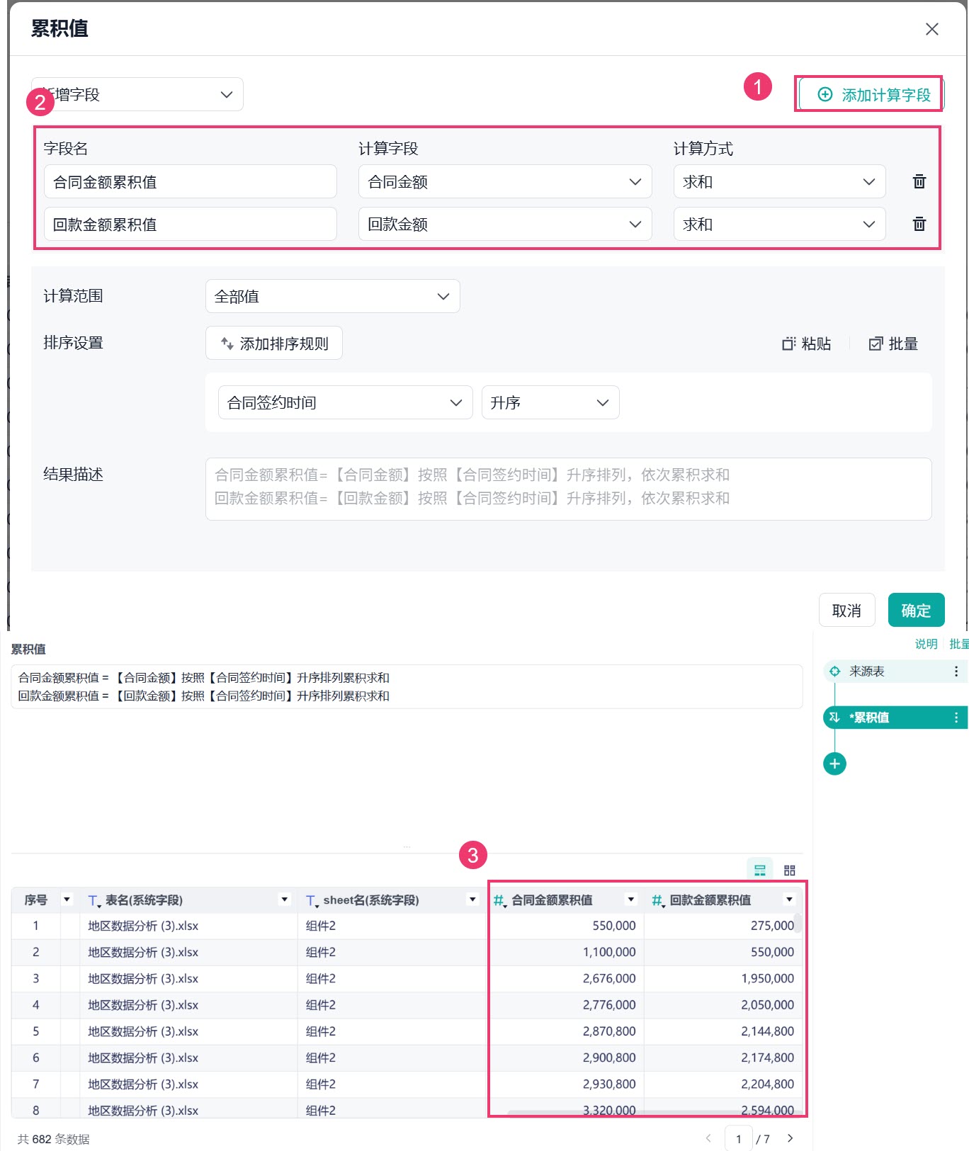The height and width of the screenshot is (1151, 969).
Task: Click the 确定 button
Action: 916,611
